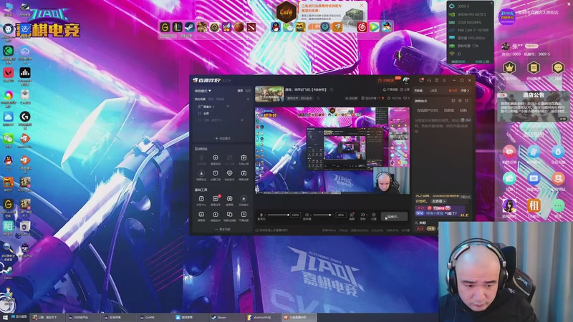Screen dimensions: 573x322
Task: Open the Steam shortcut on the desktop
Action: (x=9, y=270)
